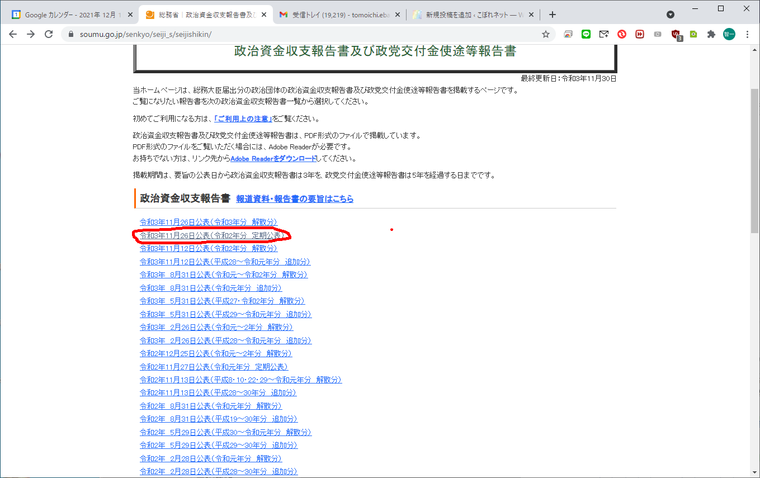
Task: Open the Chrome profile avatar
Action: pos(729,34)
